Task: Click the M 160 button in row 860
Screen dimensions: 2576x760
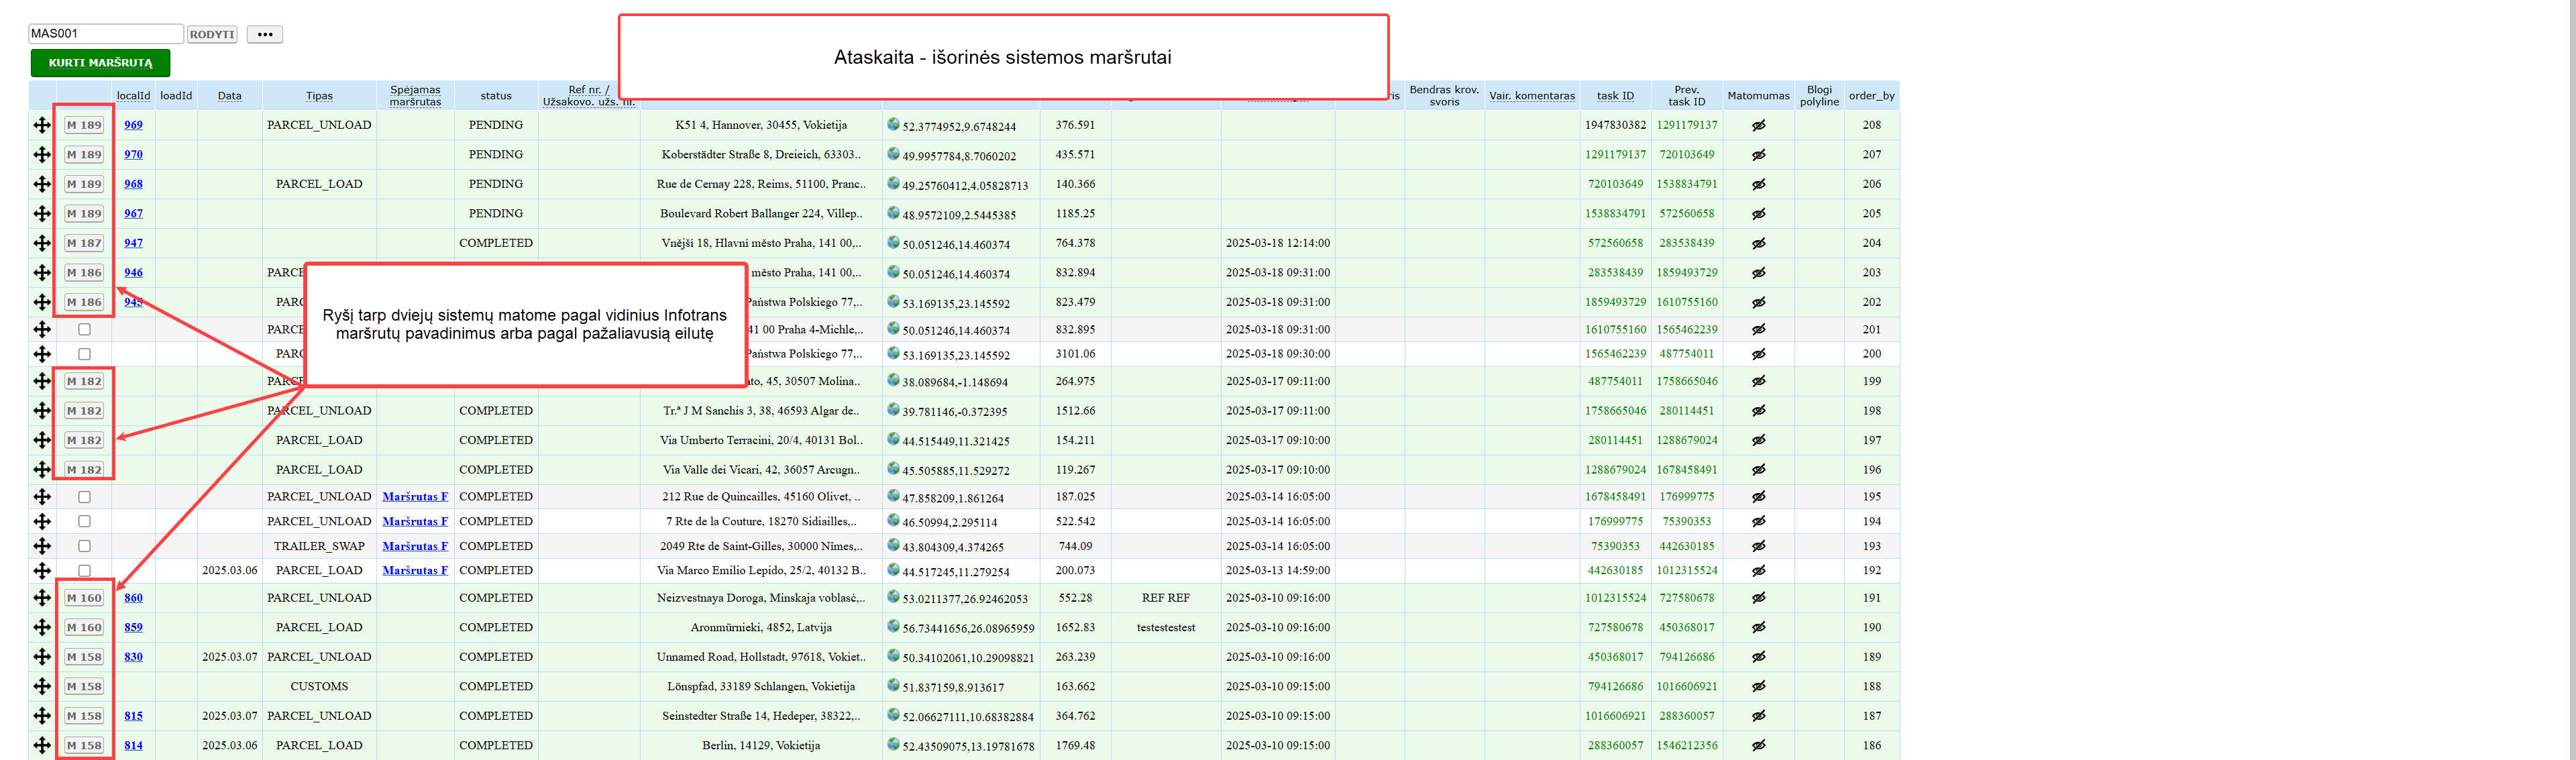Action: [x=84, y=598]
